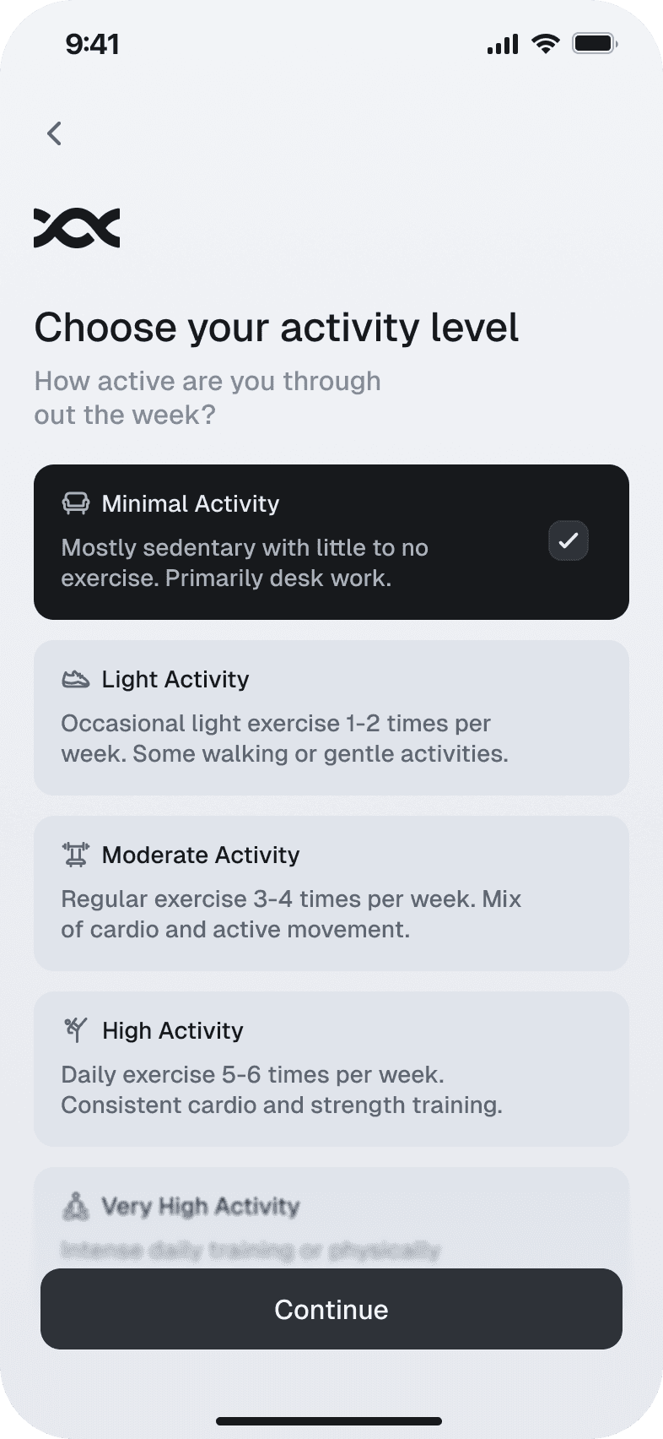
Task: Click the 9:41 clock in the status bar
Action: pyautogui.click(x=94, y=43)
